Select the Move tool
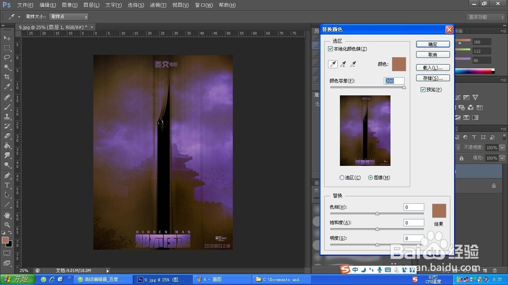 pyautogui.click(x=7, y=38)
